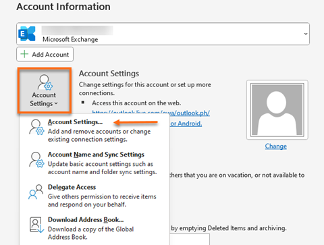The image size is (324, 245).
Task: Click 'Download a copy of the Global' text
Action: pyautogui.click(x=90, y=229)
